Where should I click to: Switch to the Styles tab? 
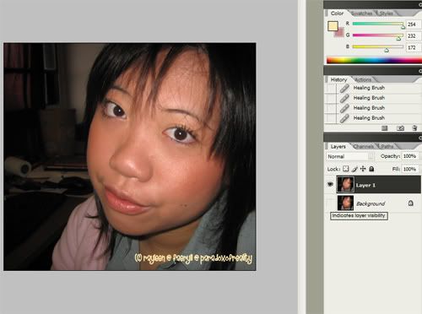[x=387, y=14]
